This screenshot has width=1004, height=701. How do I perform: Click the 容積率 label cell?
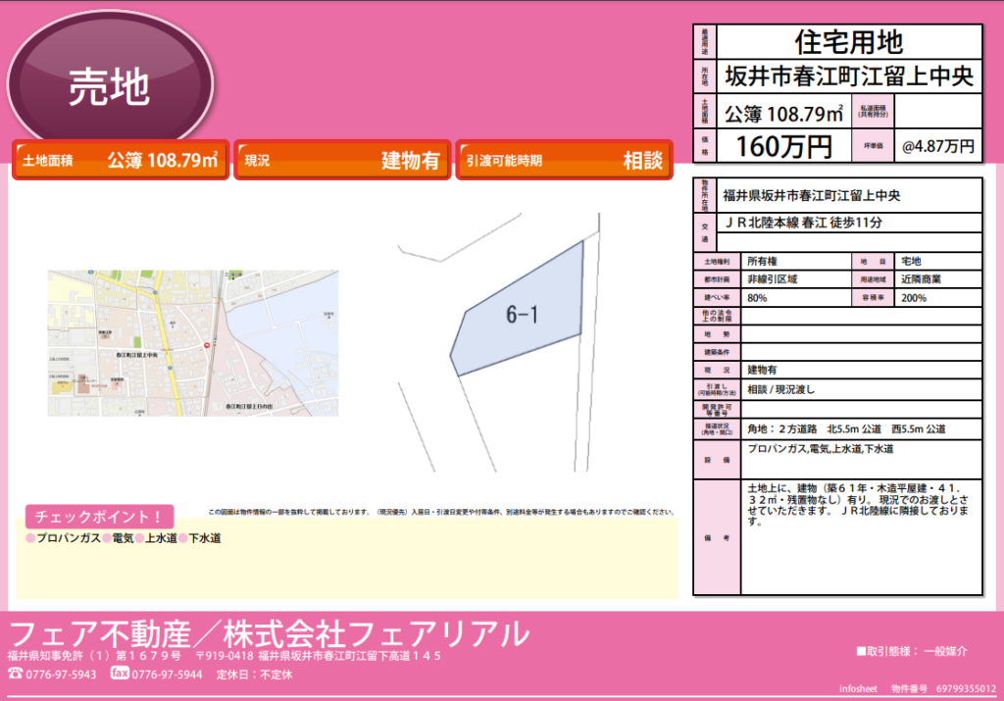click(874, 298)
